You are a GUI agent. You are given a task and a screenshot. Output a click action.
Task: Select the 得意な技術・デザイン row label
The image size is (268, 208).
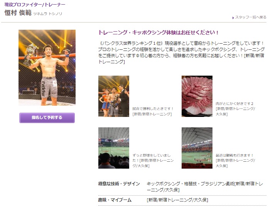click(x=119, y=184)
